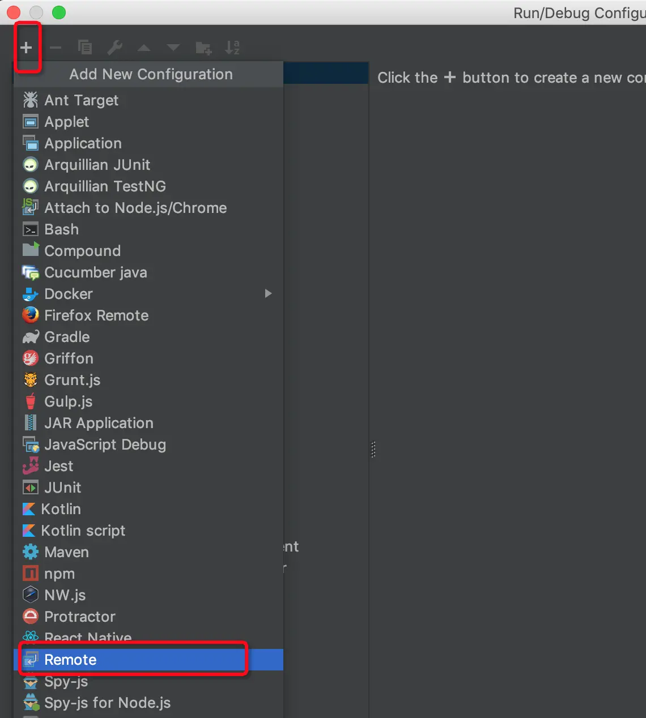Select Arquillian TestNG entry
The height and width of the screenshot is (718, 646).
coord(148,186)
